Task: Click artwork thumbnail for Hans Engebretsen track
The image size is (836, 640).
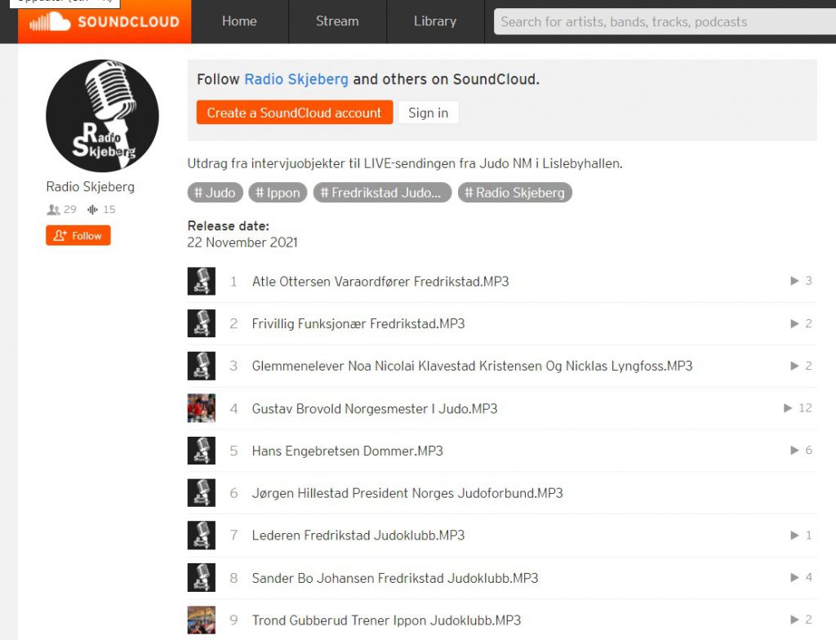Action: pos(202,451)
